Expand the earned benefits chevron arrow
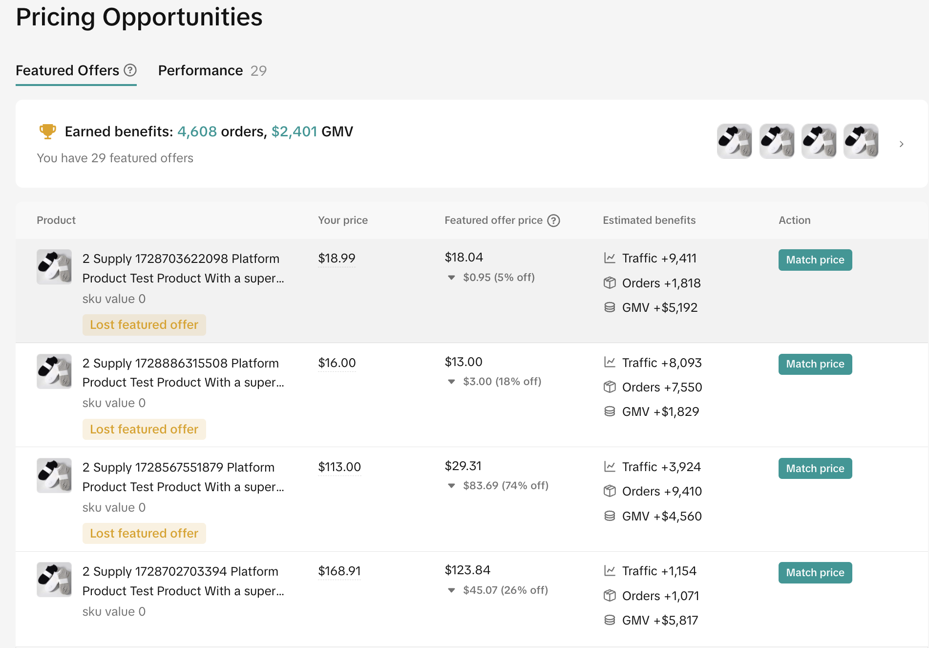 [901, 144]
